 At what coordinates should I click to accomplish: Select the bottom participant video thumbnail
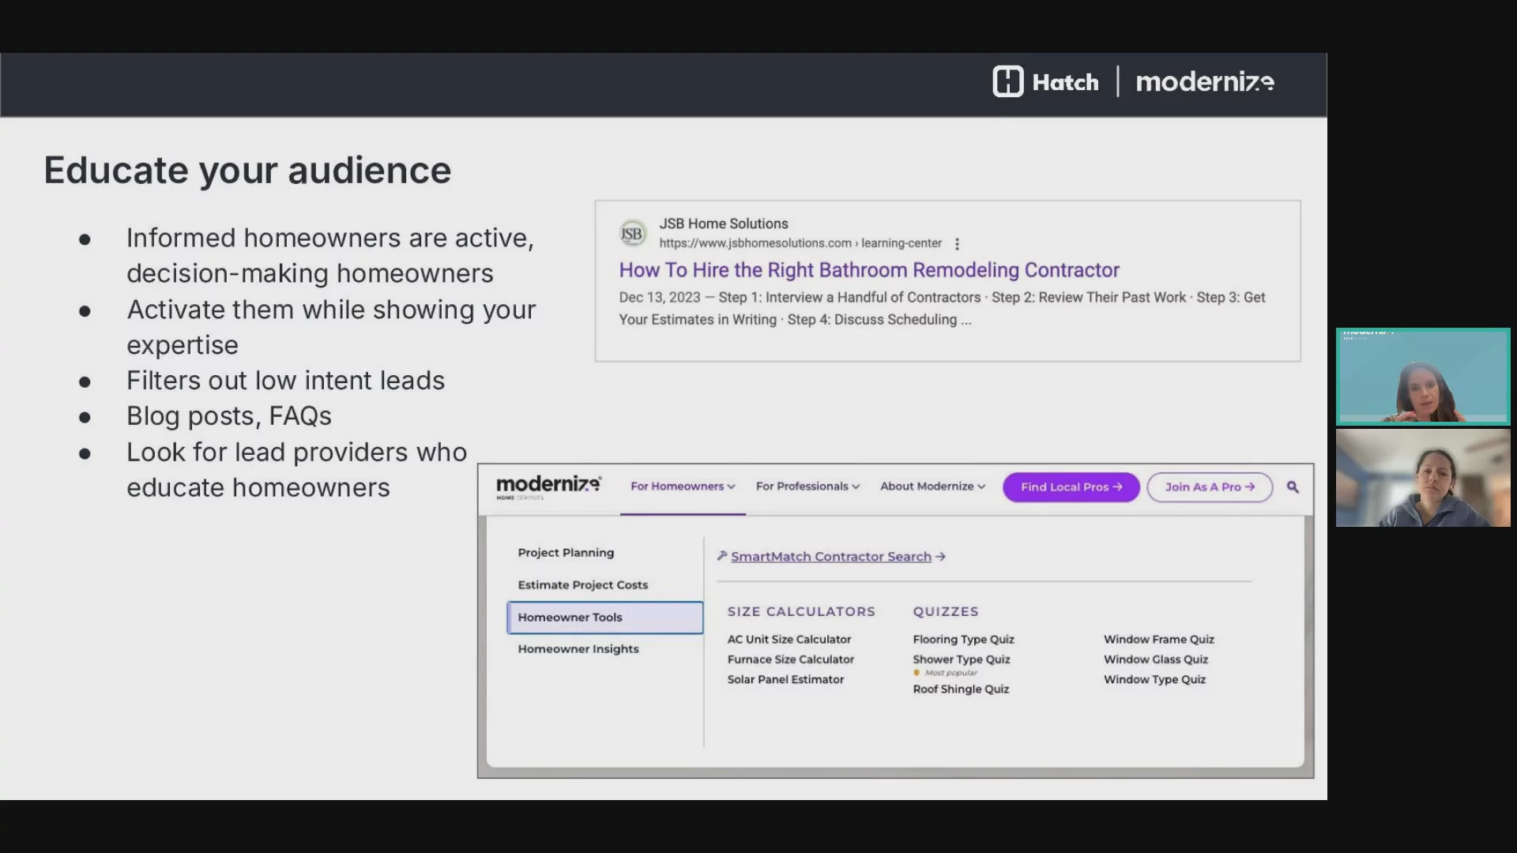click(1423, 478)
